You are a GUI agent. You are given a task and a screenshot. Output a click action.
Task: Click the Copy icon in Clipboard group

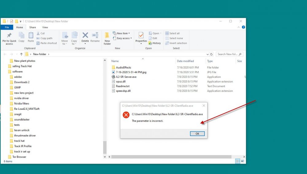click(21, 35)
